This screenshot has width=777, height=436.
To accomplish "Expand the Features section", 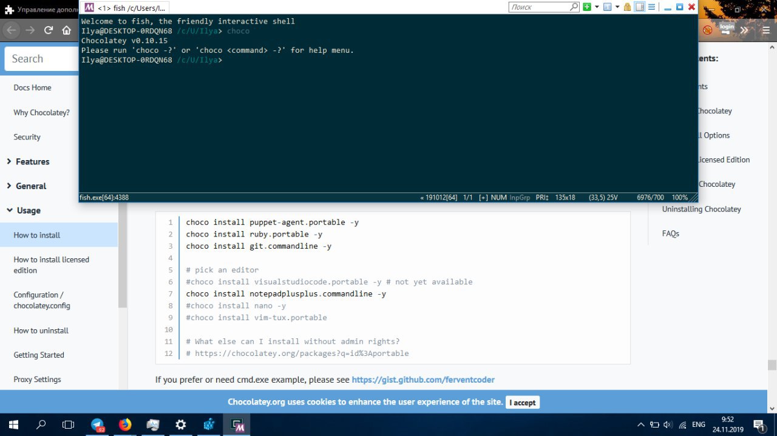I will pyautogui.click(x=28, y=161).
